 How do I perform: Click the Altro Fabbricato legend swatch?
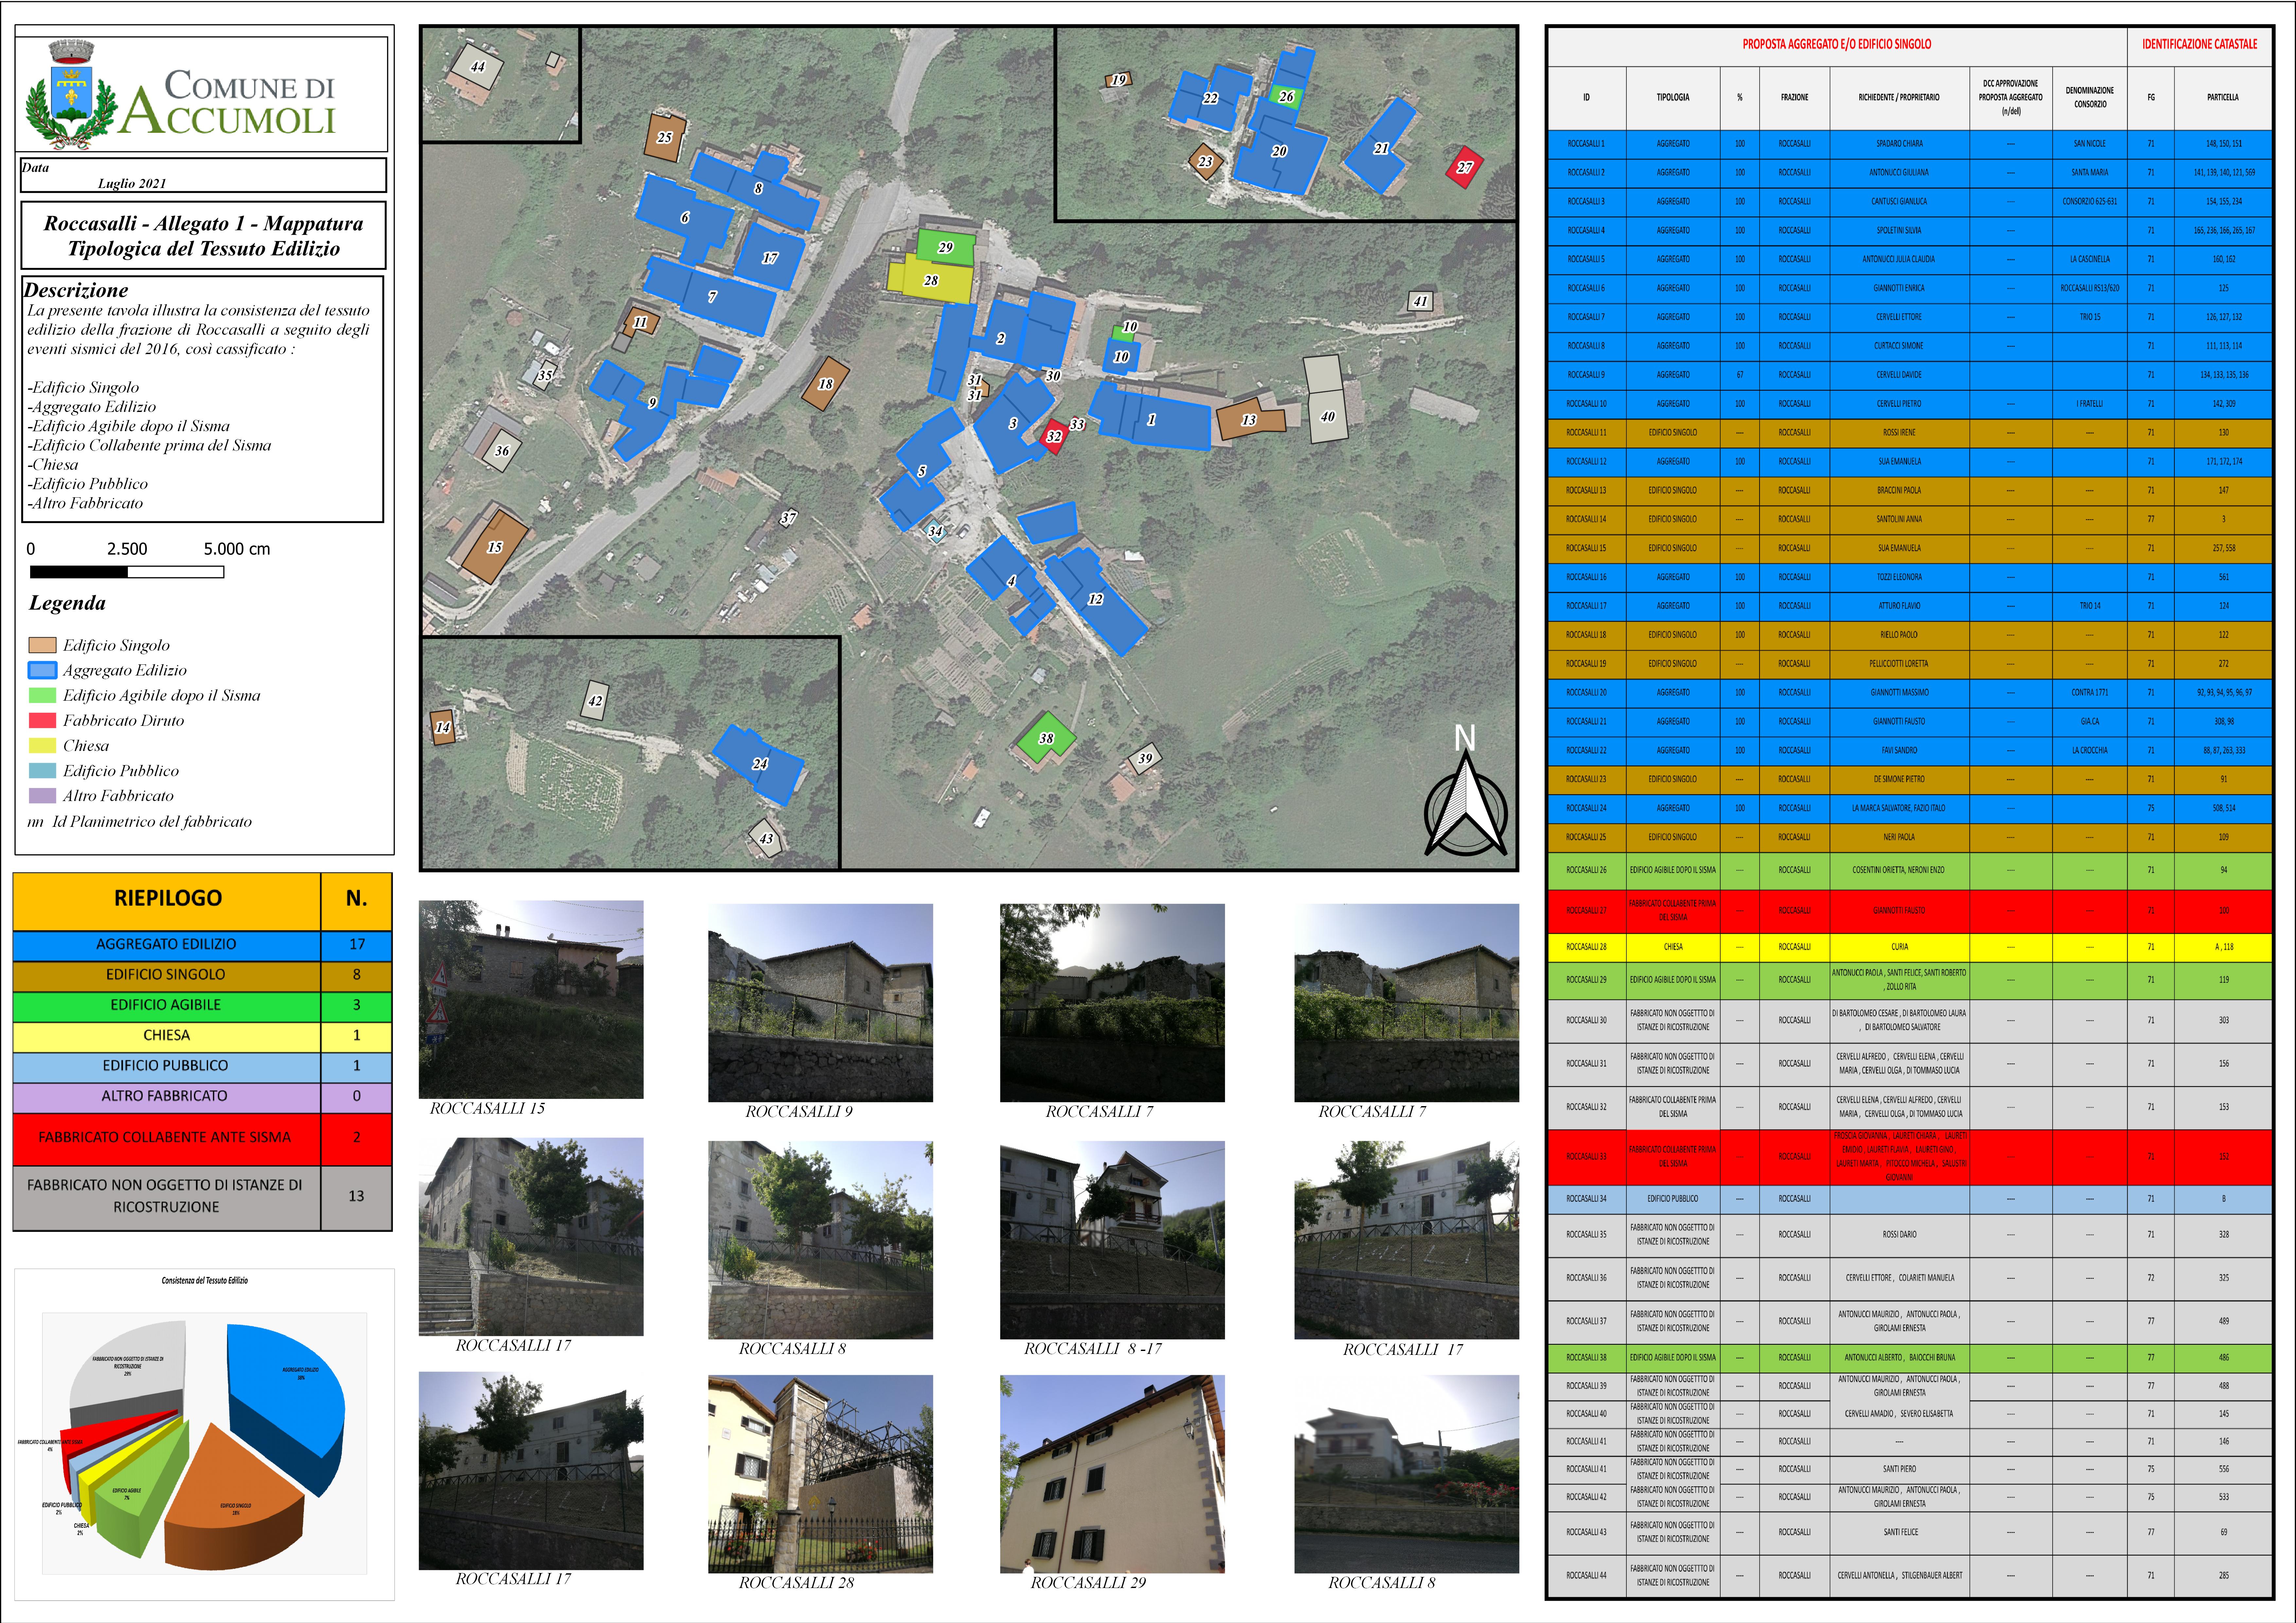point(42,795)
